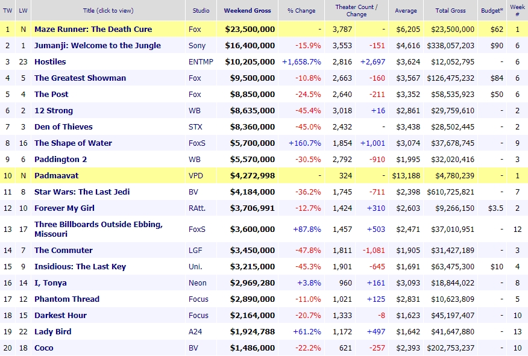The width and height of the screenshot is (528, 356).
Task: Sort by Weekend Gross column header
Action: coord(248,10)
